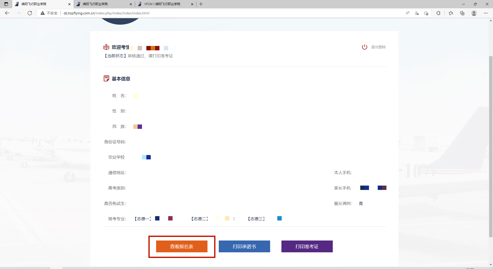Open a new browser tab
The height and width of the screenshot is (269, 493).
coord(201,4)
